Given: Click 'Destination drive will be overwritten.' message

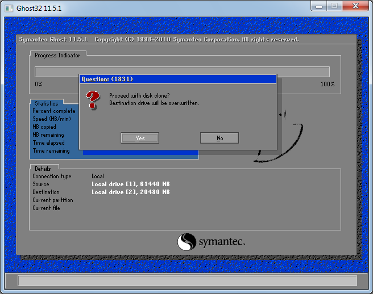Looking at the screenshot, I should point(154,103).
